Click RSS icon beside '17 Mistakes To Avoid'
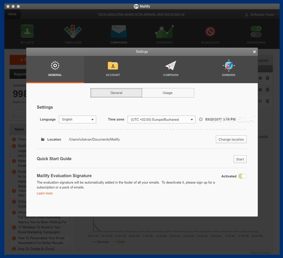 pyautogui.click(x=14, y=227)
